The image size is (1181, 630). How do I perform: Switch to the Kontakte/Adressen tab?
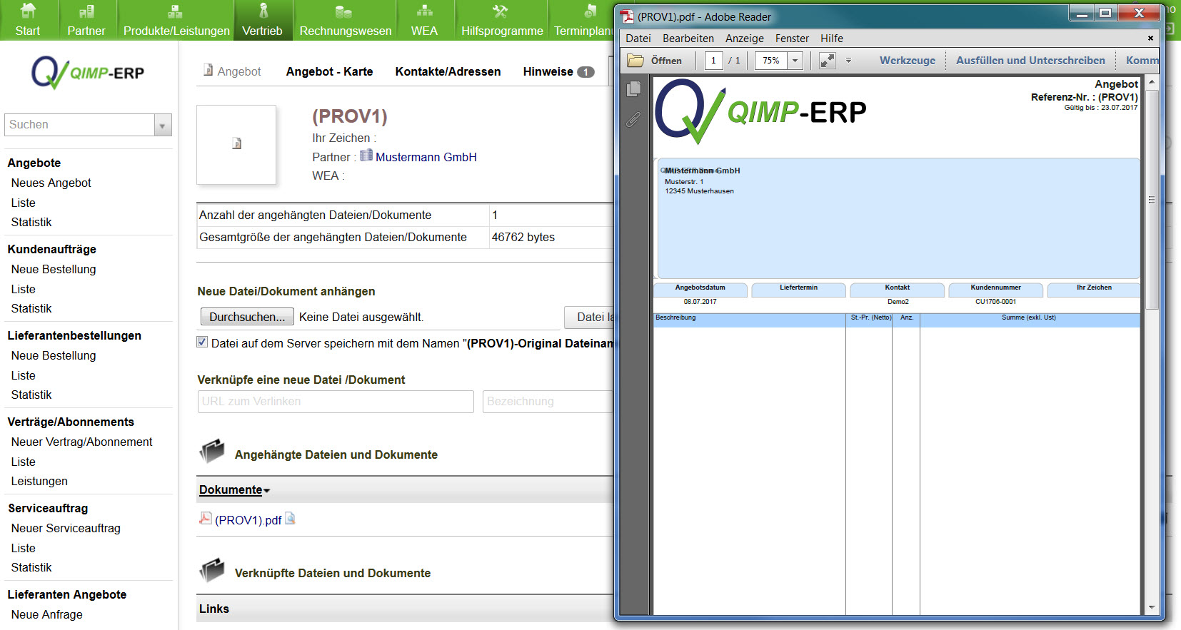click(448, 71)
